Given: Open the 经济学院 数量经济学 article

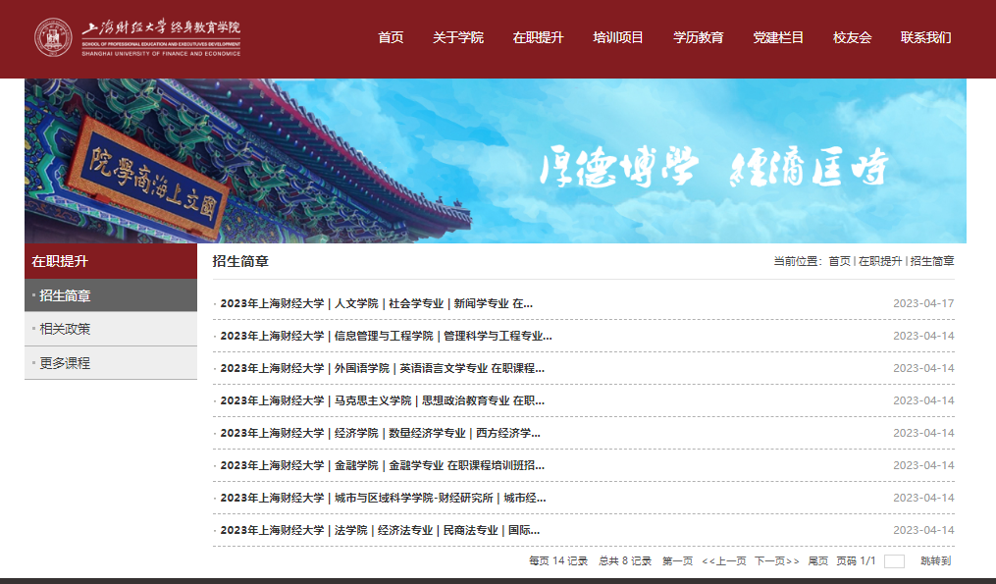Looking at the screenshot, I should point(380,434).
